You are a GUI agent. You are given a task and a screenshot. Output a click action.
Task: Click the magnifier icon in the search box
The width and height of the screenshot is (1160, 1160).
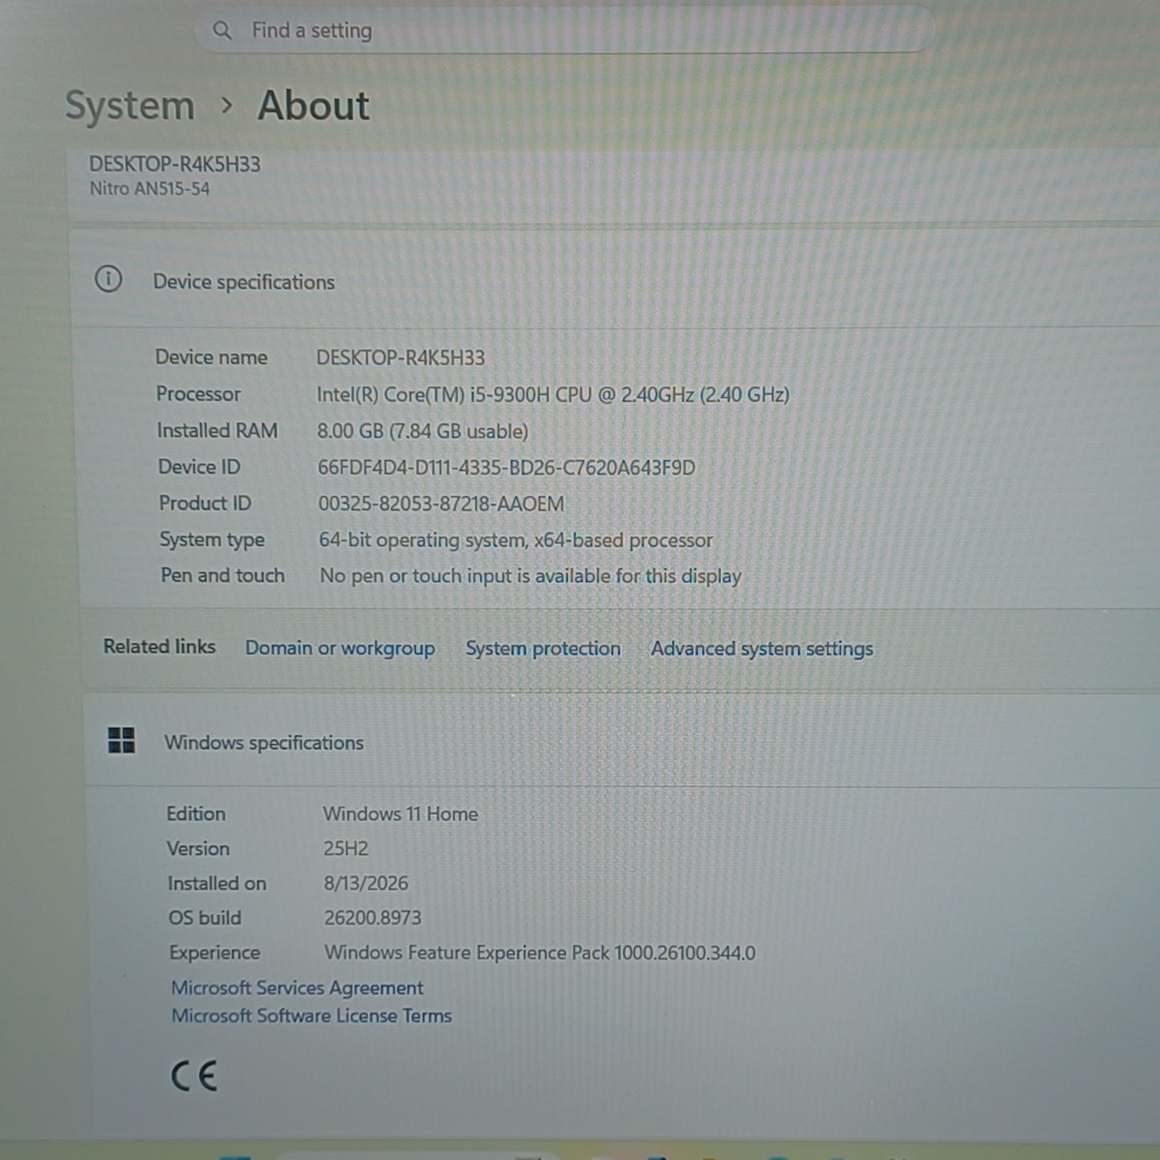click(222, 31)
